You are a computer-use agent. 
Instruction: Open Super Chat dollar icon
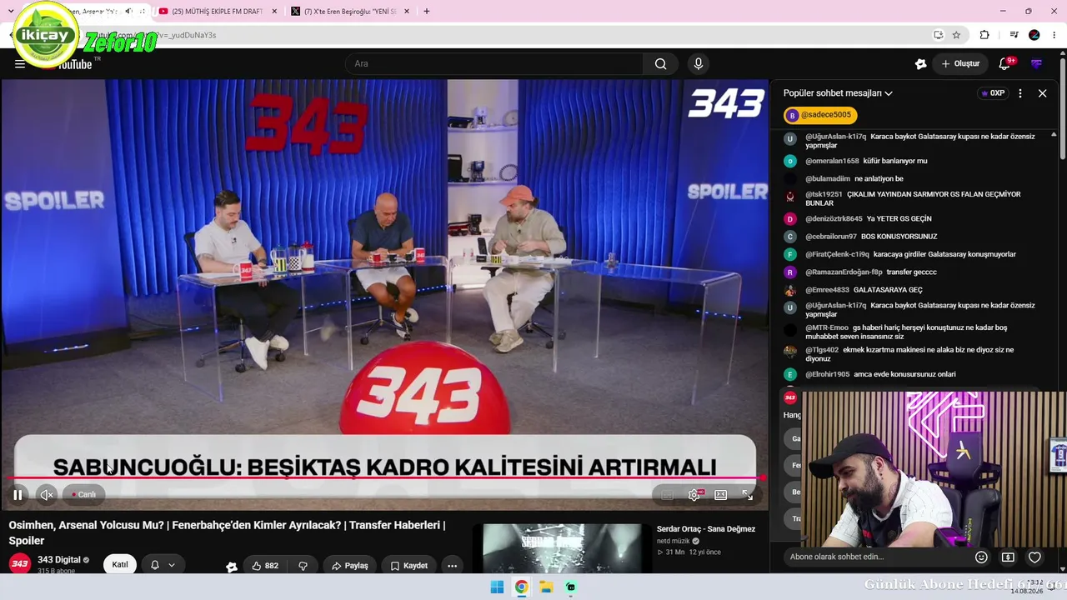[x=1008, y=557]
